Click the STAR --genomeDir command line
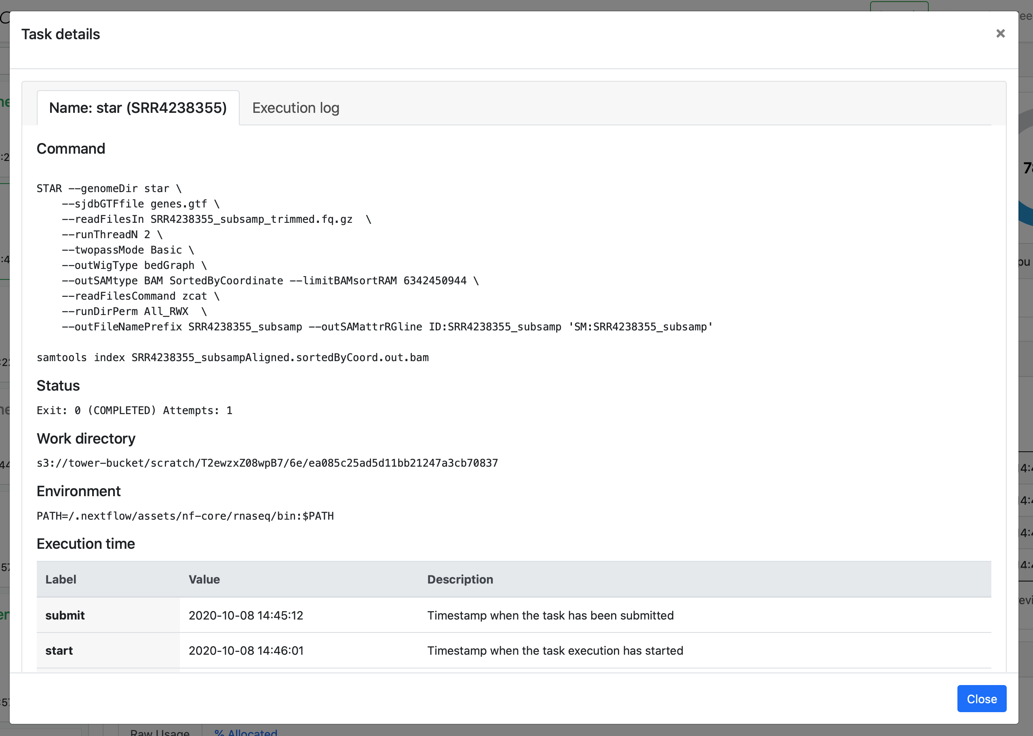The height and width of the screenshot is (736, 1033). pyautogui.click(x=109, y=188)
